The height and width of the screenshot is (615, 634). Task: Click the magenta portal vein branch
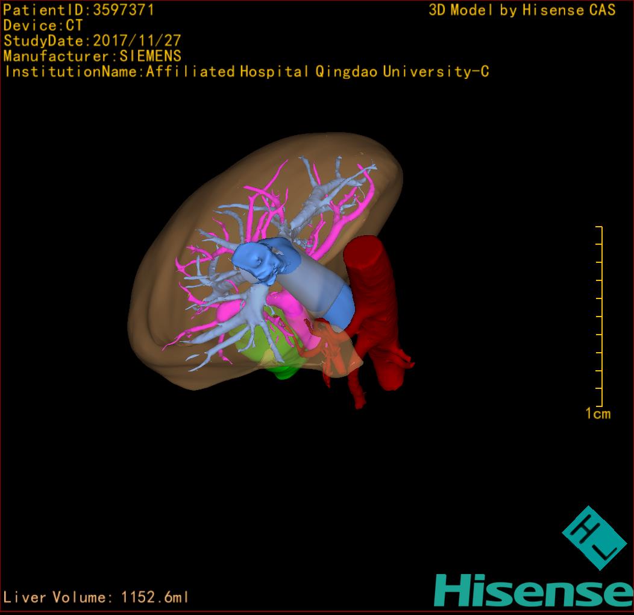click(271, 199)
